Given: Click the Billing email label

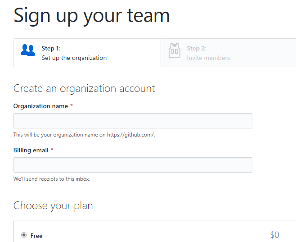Looking at the screenshot, I should pos(31,151).
